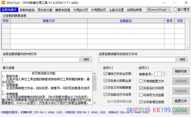The image size is (191, 117).
Task: Click the 提示信息 scrollbar thumb
Action: click(x=94, y=83)
